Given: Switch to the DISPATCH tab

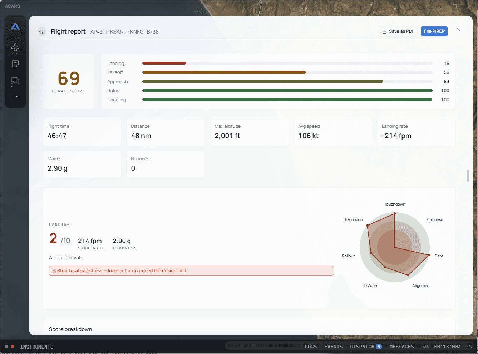Looking at the screenshot, I should (366, 347).
